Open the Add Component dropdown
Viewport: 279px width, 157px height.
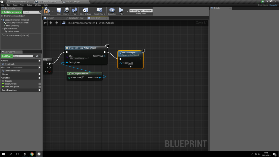pos(11,12)
